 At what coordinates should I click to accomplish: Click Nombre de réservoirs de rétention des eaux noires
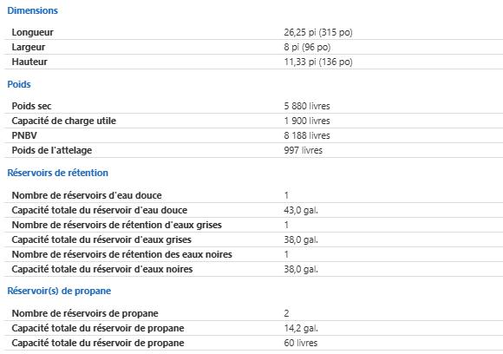point(122,254)
